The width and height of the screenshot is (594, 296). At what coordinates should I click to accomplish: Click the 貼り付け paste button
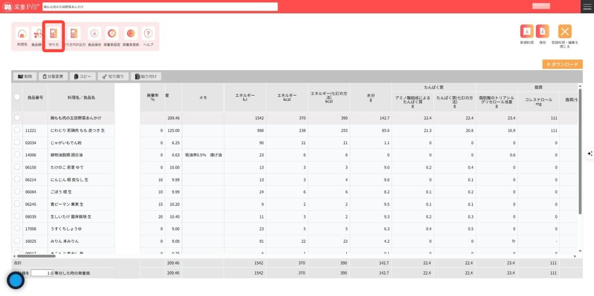pos(146,76)
